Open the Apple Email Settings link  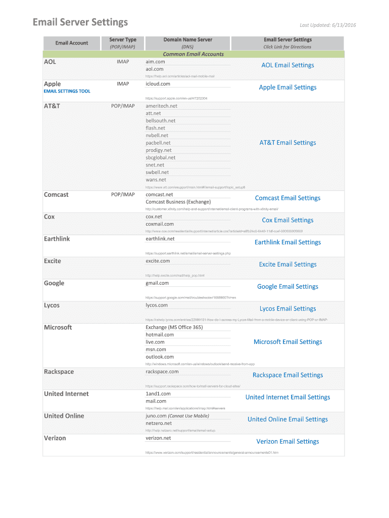pyautogui.click(x=287, y=88)
